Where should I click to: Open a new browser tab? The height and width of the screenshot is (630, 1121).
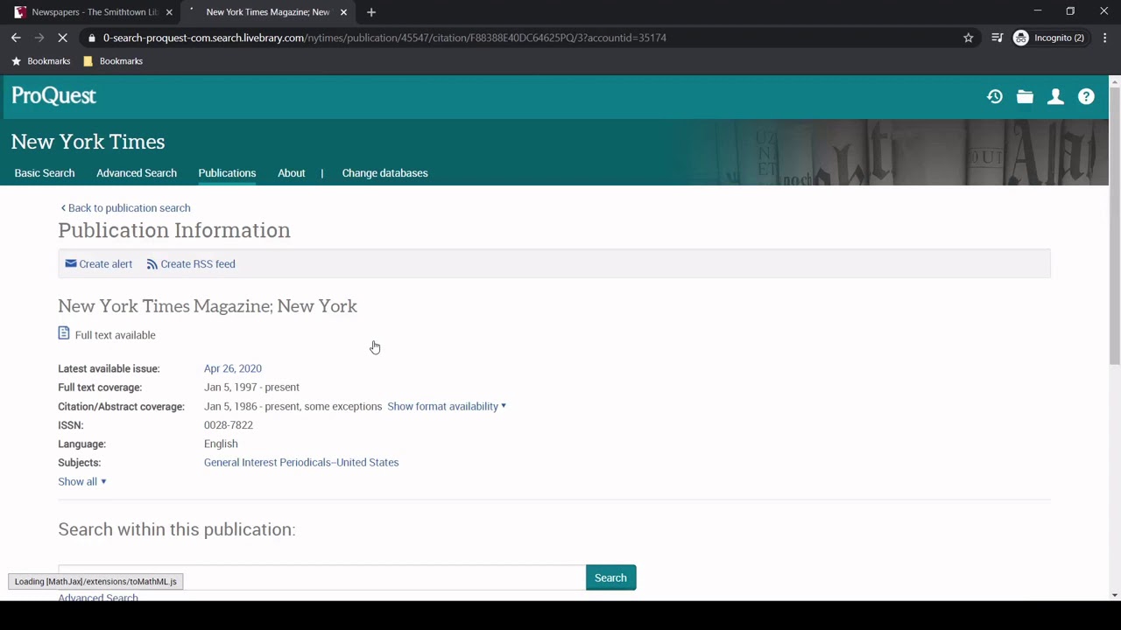pyautogui.click(x=371, y=12)
